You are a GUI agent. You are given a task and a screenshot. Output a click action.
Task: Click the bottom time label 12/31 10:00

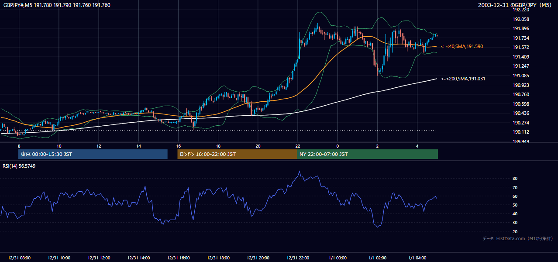pyautogui.click(x=59, y=258)
